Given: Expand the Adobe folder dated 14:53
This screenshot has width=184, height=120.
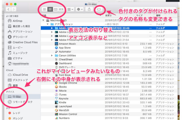Looking at the screenshot, I should 52,36.
